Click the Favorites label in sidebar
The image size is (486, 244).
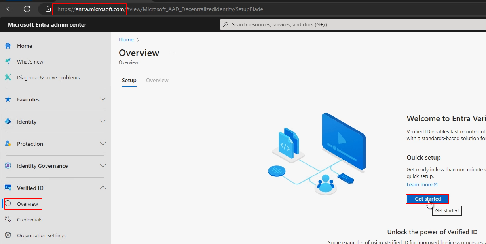click(28, 99)
